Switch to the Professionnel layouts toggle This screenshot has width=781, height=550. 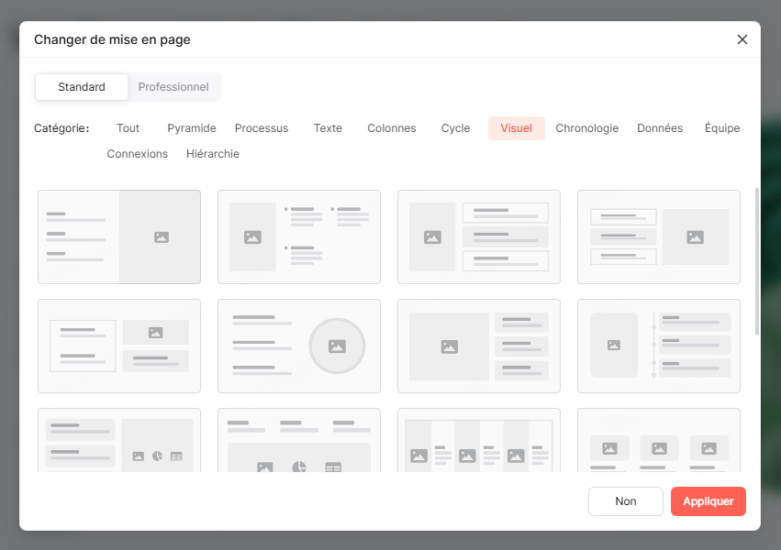[173, 87]
